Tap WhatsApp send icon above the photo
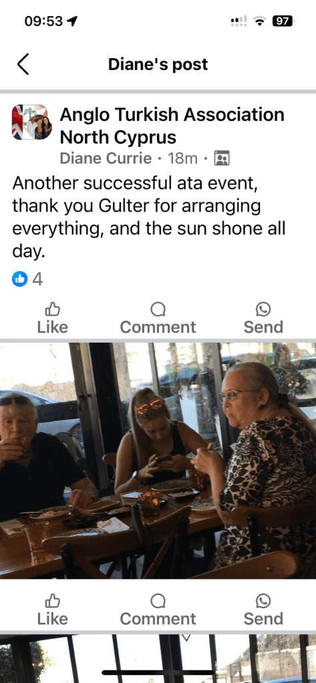Viewport: 316px width, 683px height. point(263,309)
